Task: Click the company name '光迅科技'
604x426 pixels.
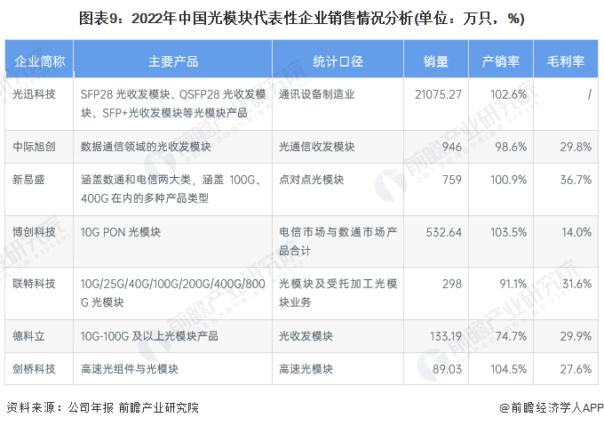Action: click(34, 94)
